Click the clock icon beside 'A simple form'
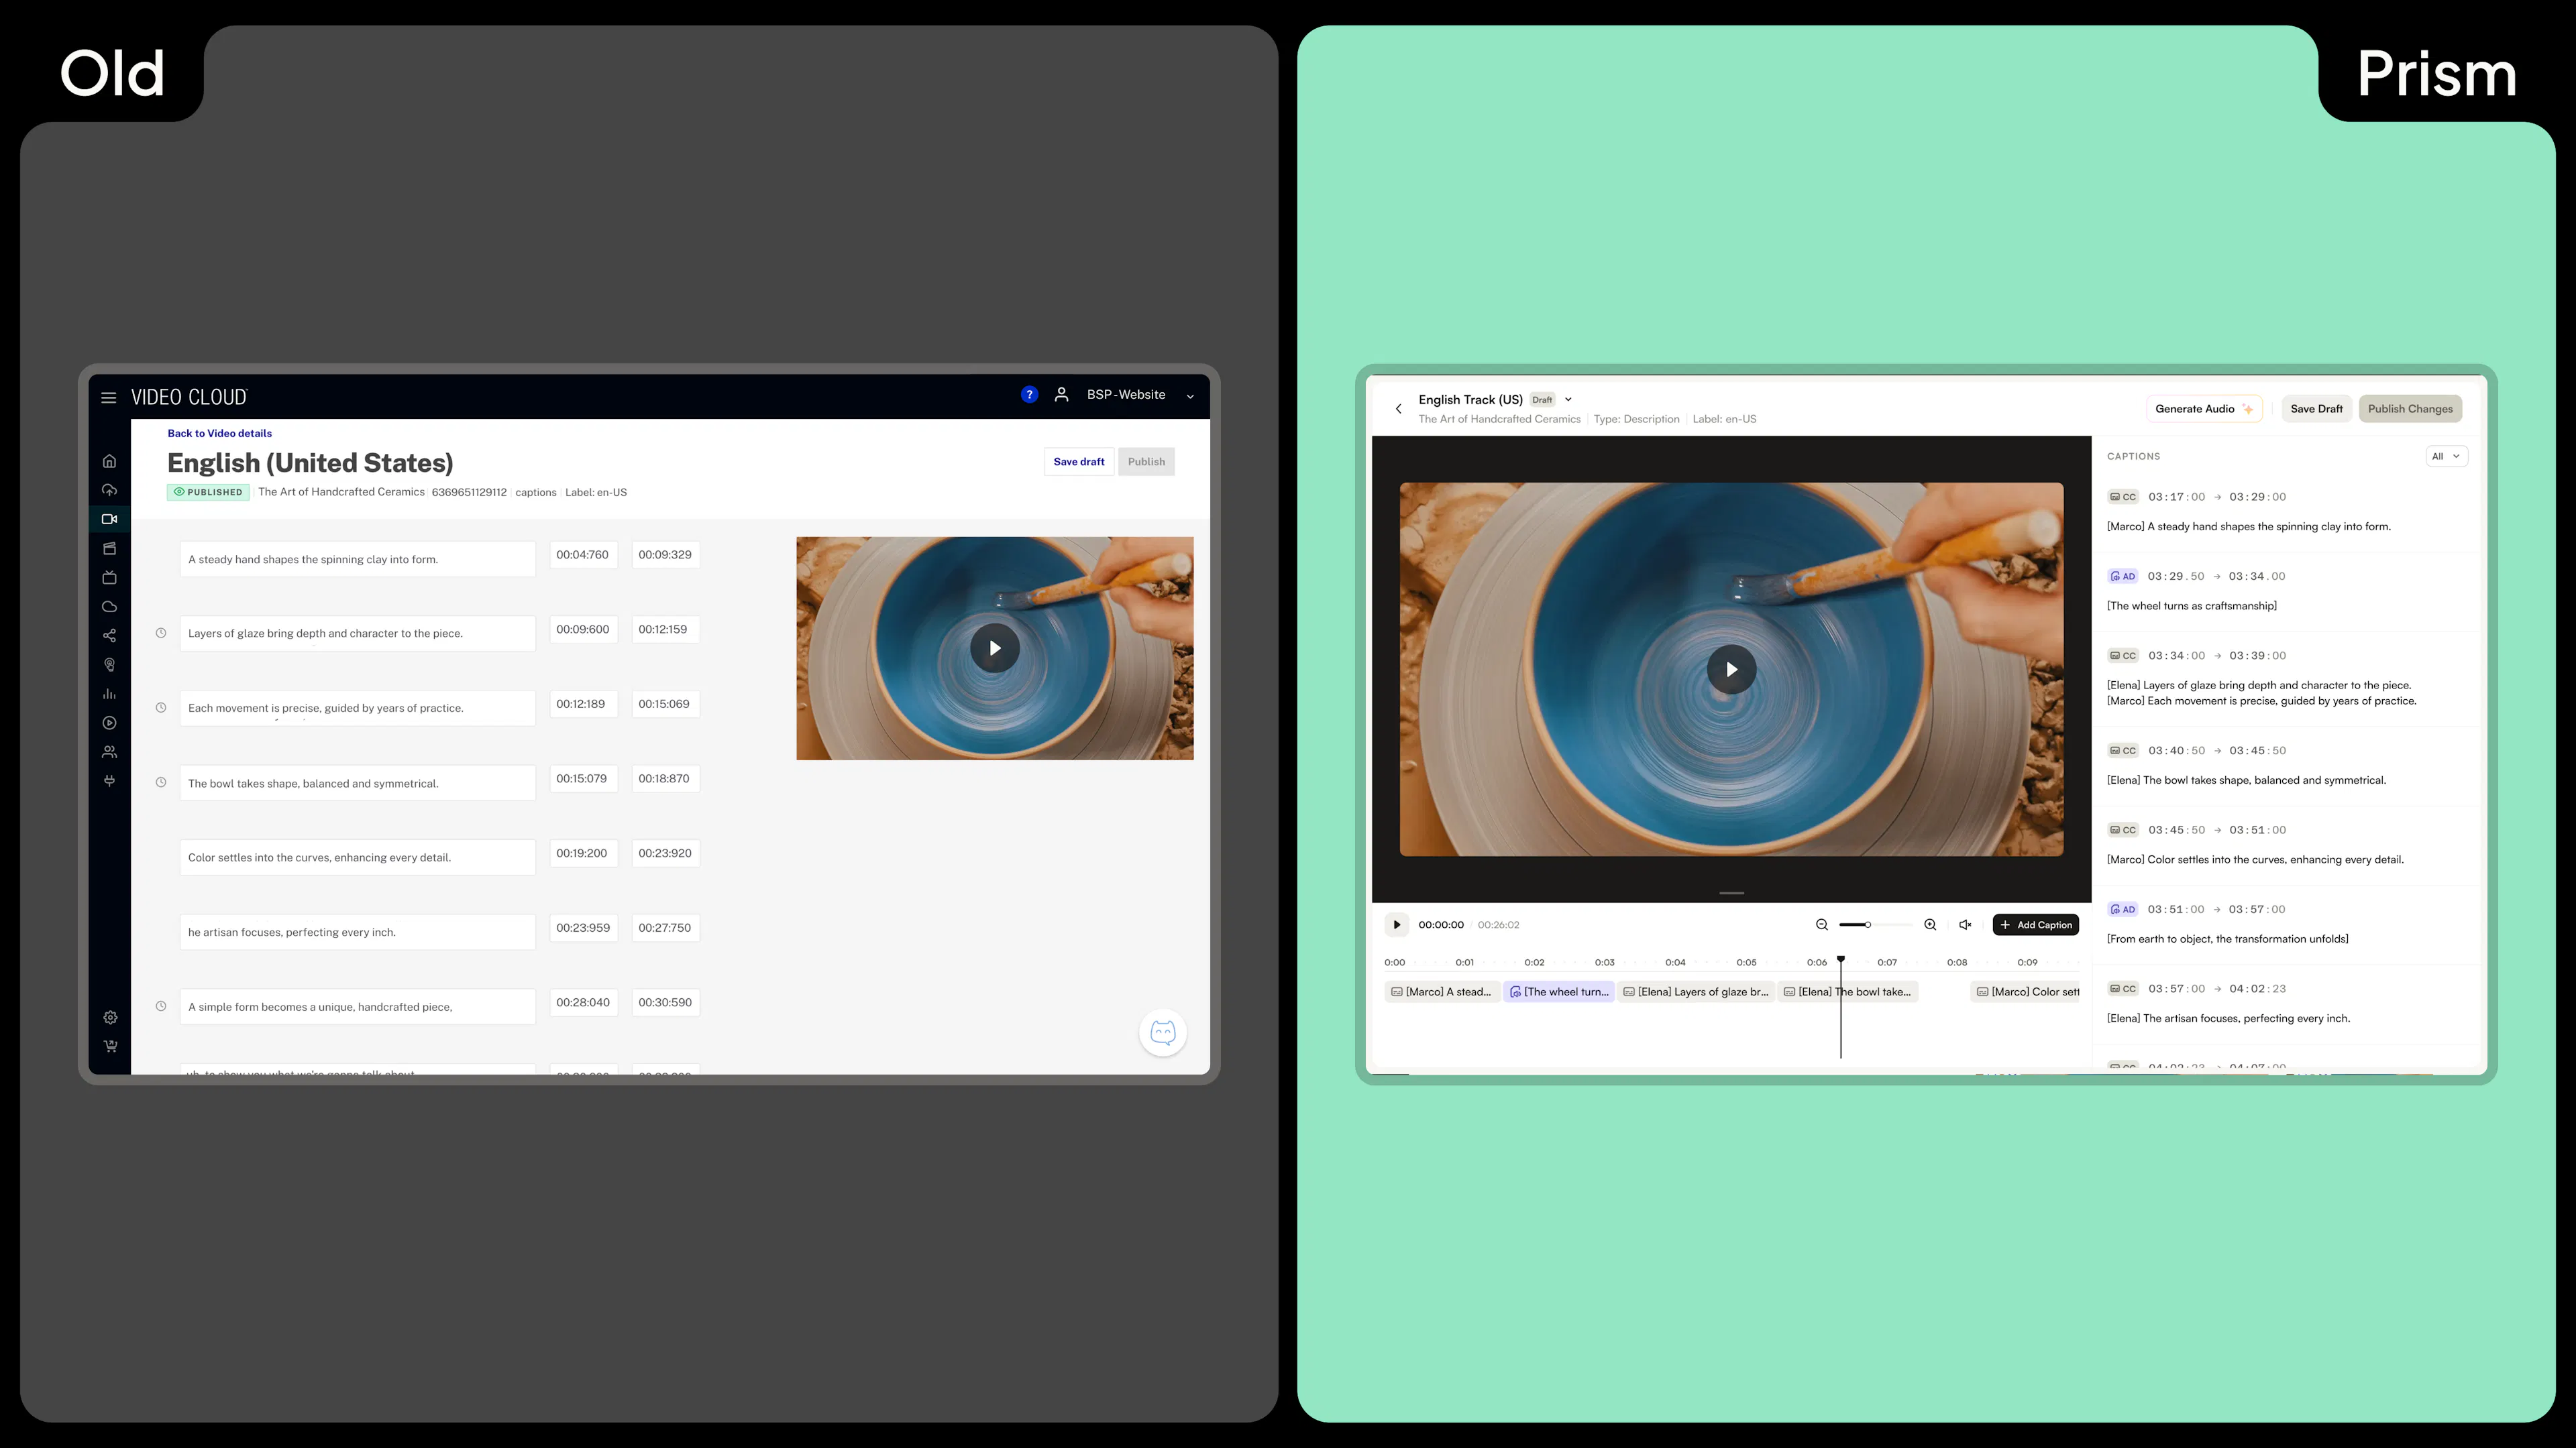Image resolution: width=2576 pixels, height=1448 pixels. click(160, 1006)
